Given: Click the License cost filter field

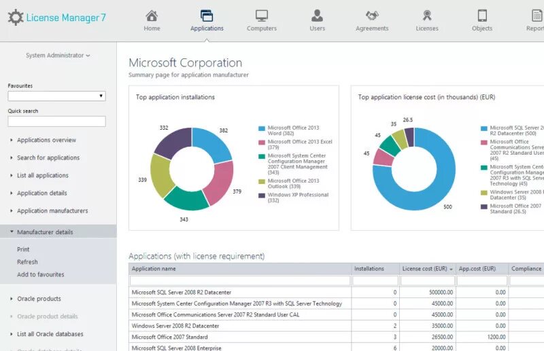Looking at the screenshot, I should click(x=428, y=280).
